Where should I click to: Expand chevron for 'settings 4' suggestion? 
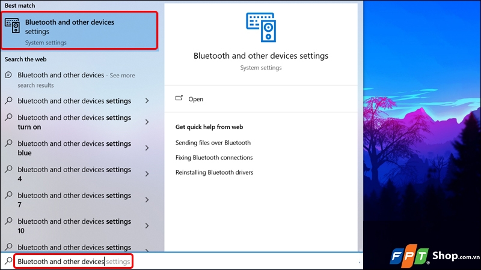click(147, 174)
